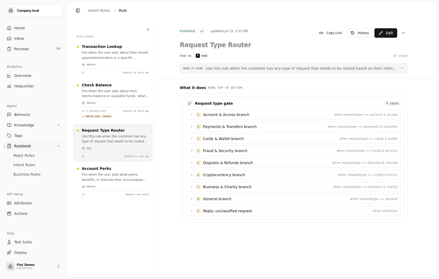Click the Edit button
This screenshot has height=279, width=439.
tap(386, 33)
